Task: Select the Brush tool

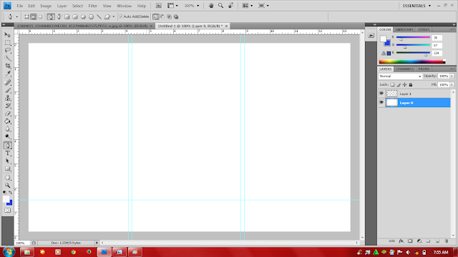Action: tap(8, 91)
